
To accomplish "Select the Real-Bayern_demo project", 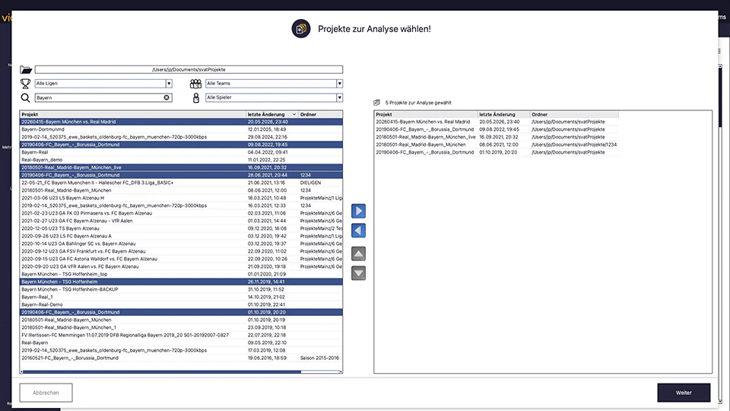I will (x=181, y=160).
